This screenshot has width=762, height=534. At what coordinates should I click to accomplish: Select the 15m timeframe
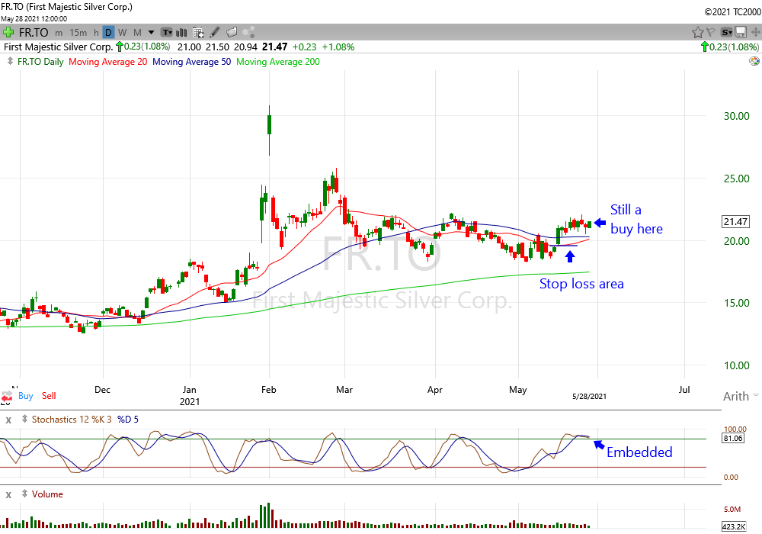click(78, 33)
